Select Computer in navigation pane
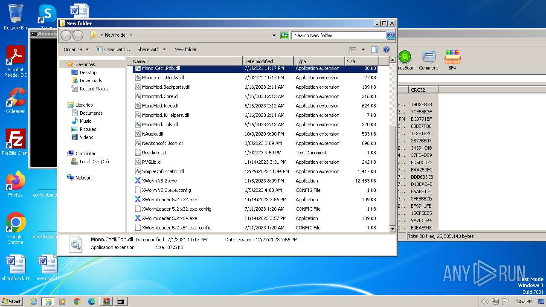546x307 pixels. 85,153
